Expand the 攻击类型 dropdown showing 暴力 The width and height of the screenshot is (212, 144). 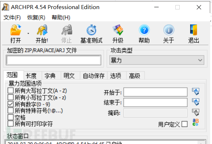[157, 60]
